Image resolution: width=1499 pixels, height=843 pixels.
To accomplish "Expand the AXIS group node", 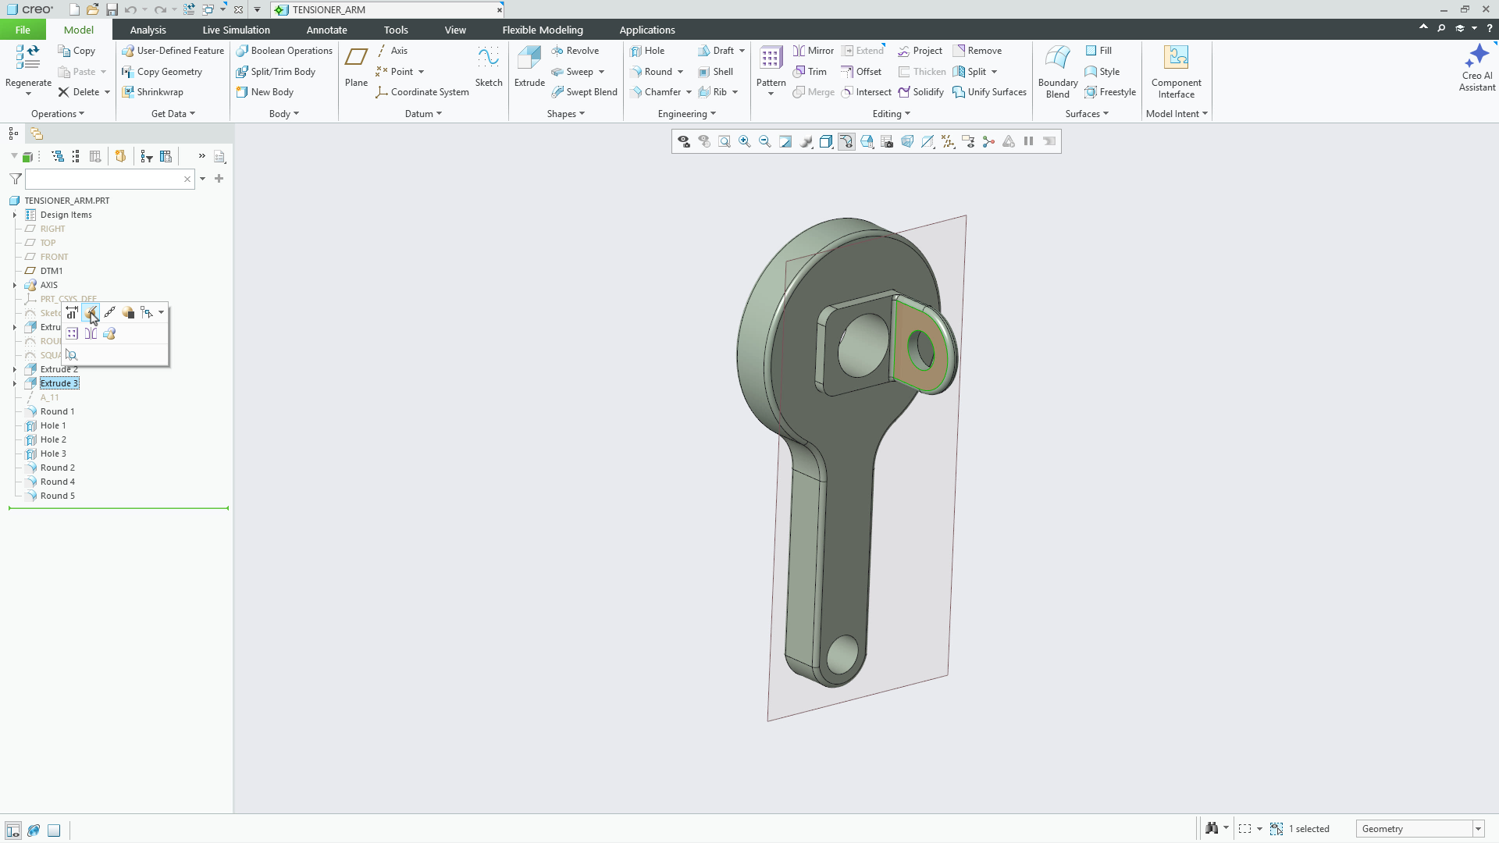I will [14, 285].
